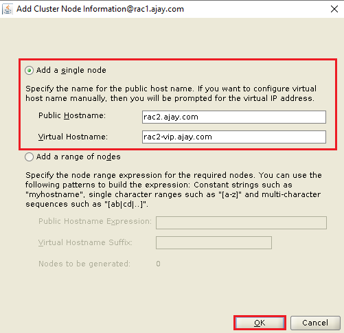
Task: Click the 'Public Hostname Expression:' label
Action: click(95, 221)
